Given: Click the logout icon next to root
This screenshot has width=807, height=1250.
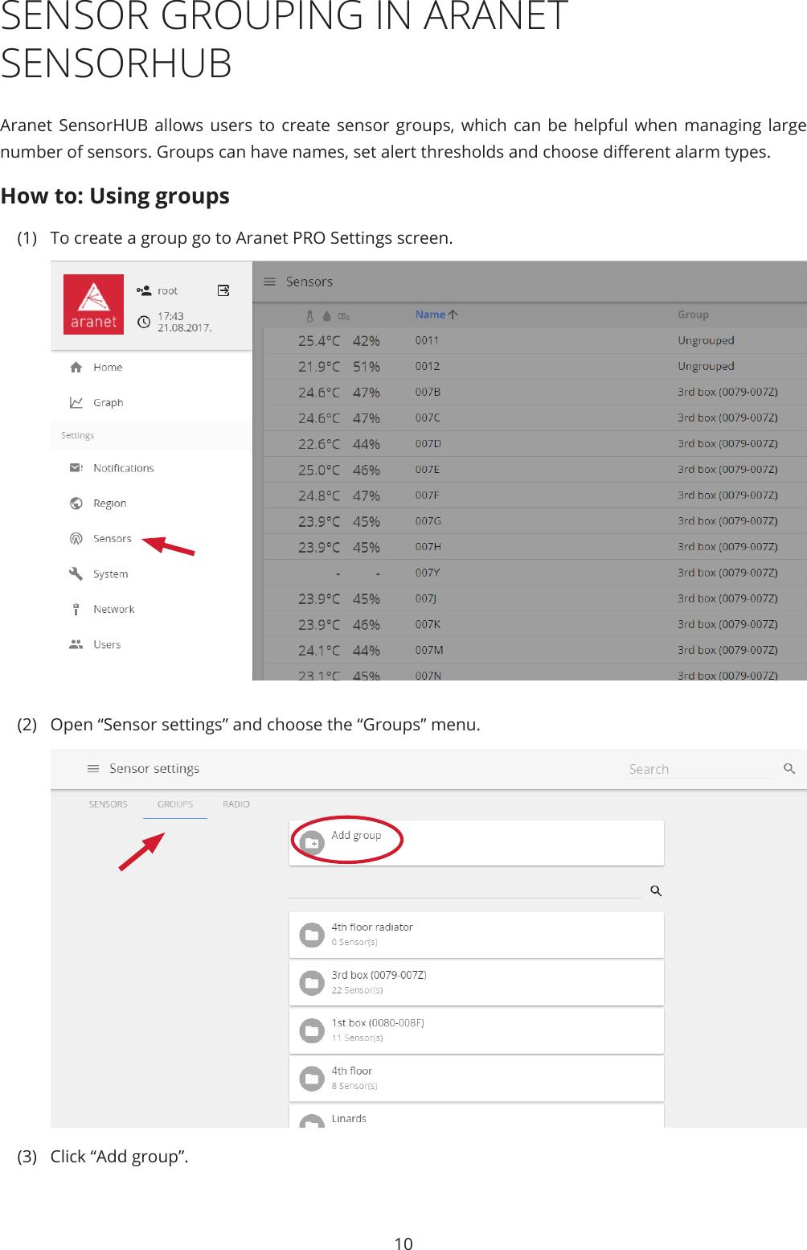Looking at the screenshot, I should [223, 290].
